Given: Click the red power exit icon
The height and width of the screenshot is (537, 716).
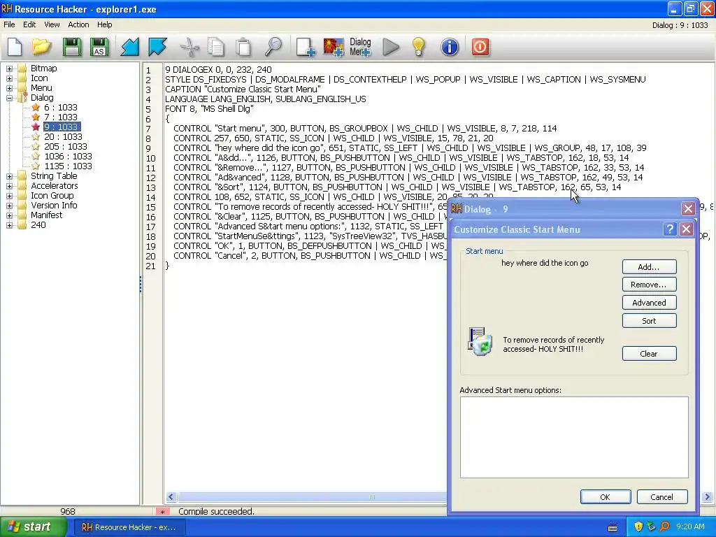Looking at the screenshot, I should point(480,47).
